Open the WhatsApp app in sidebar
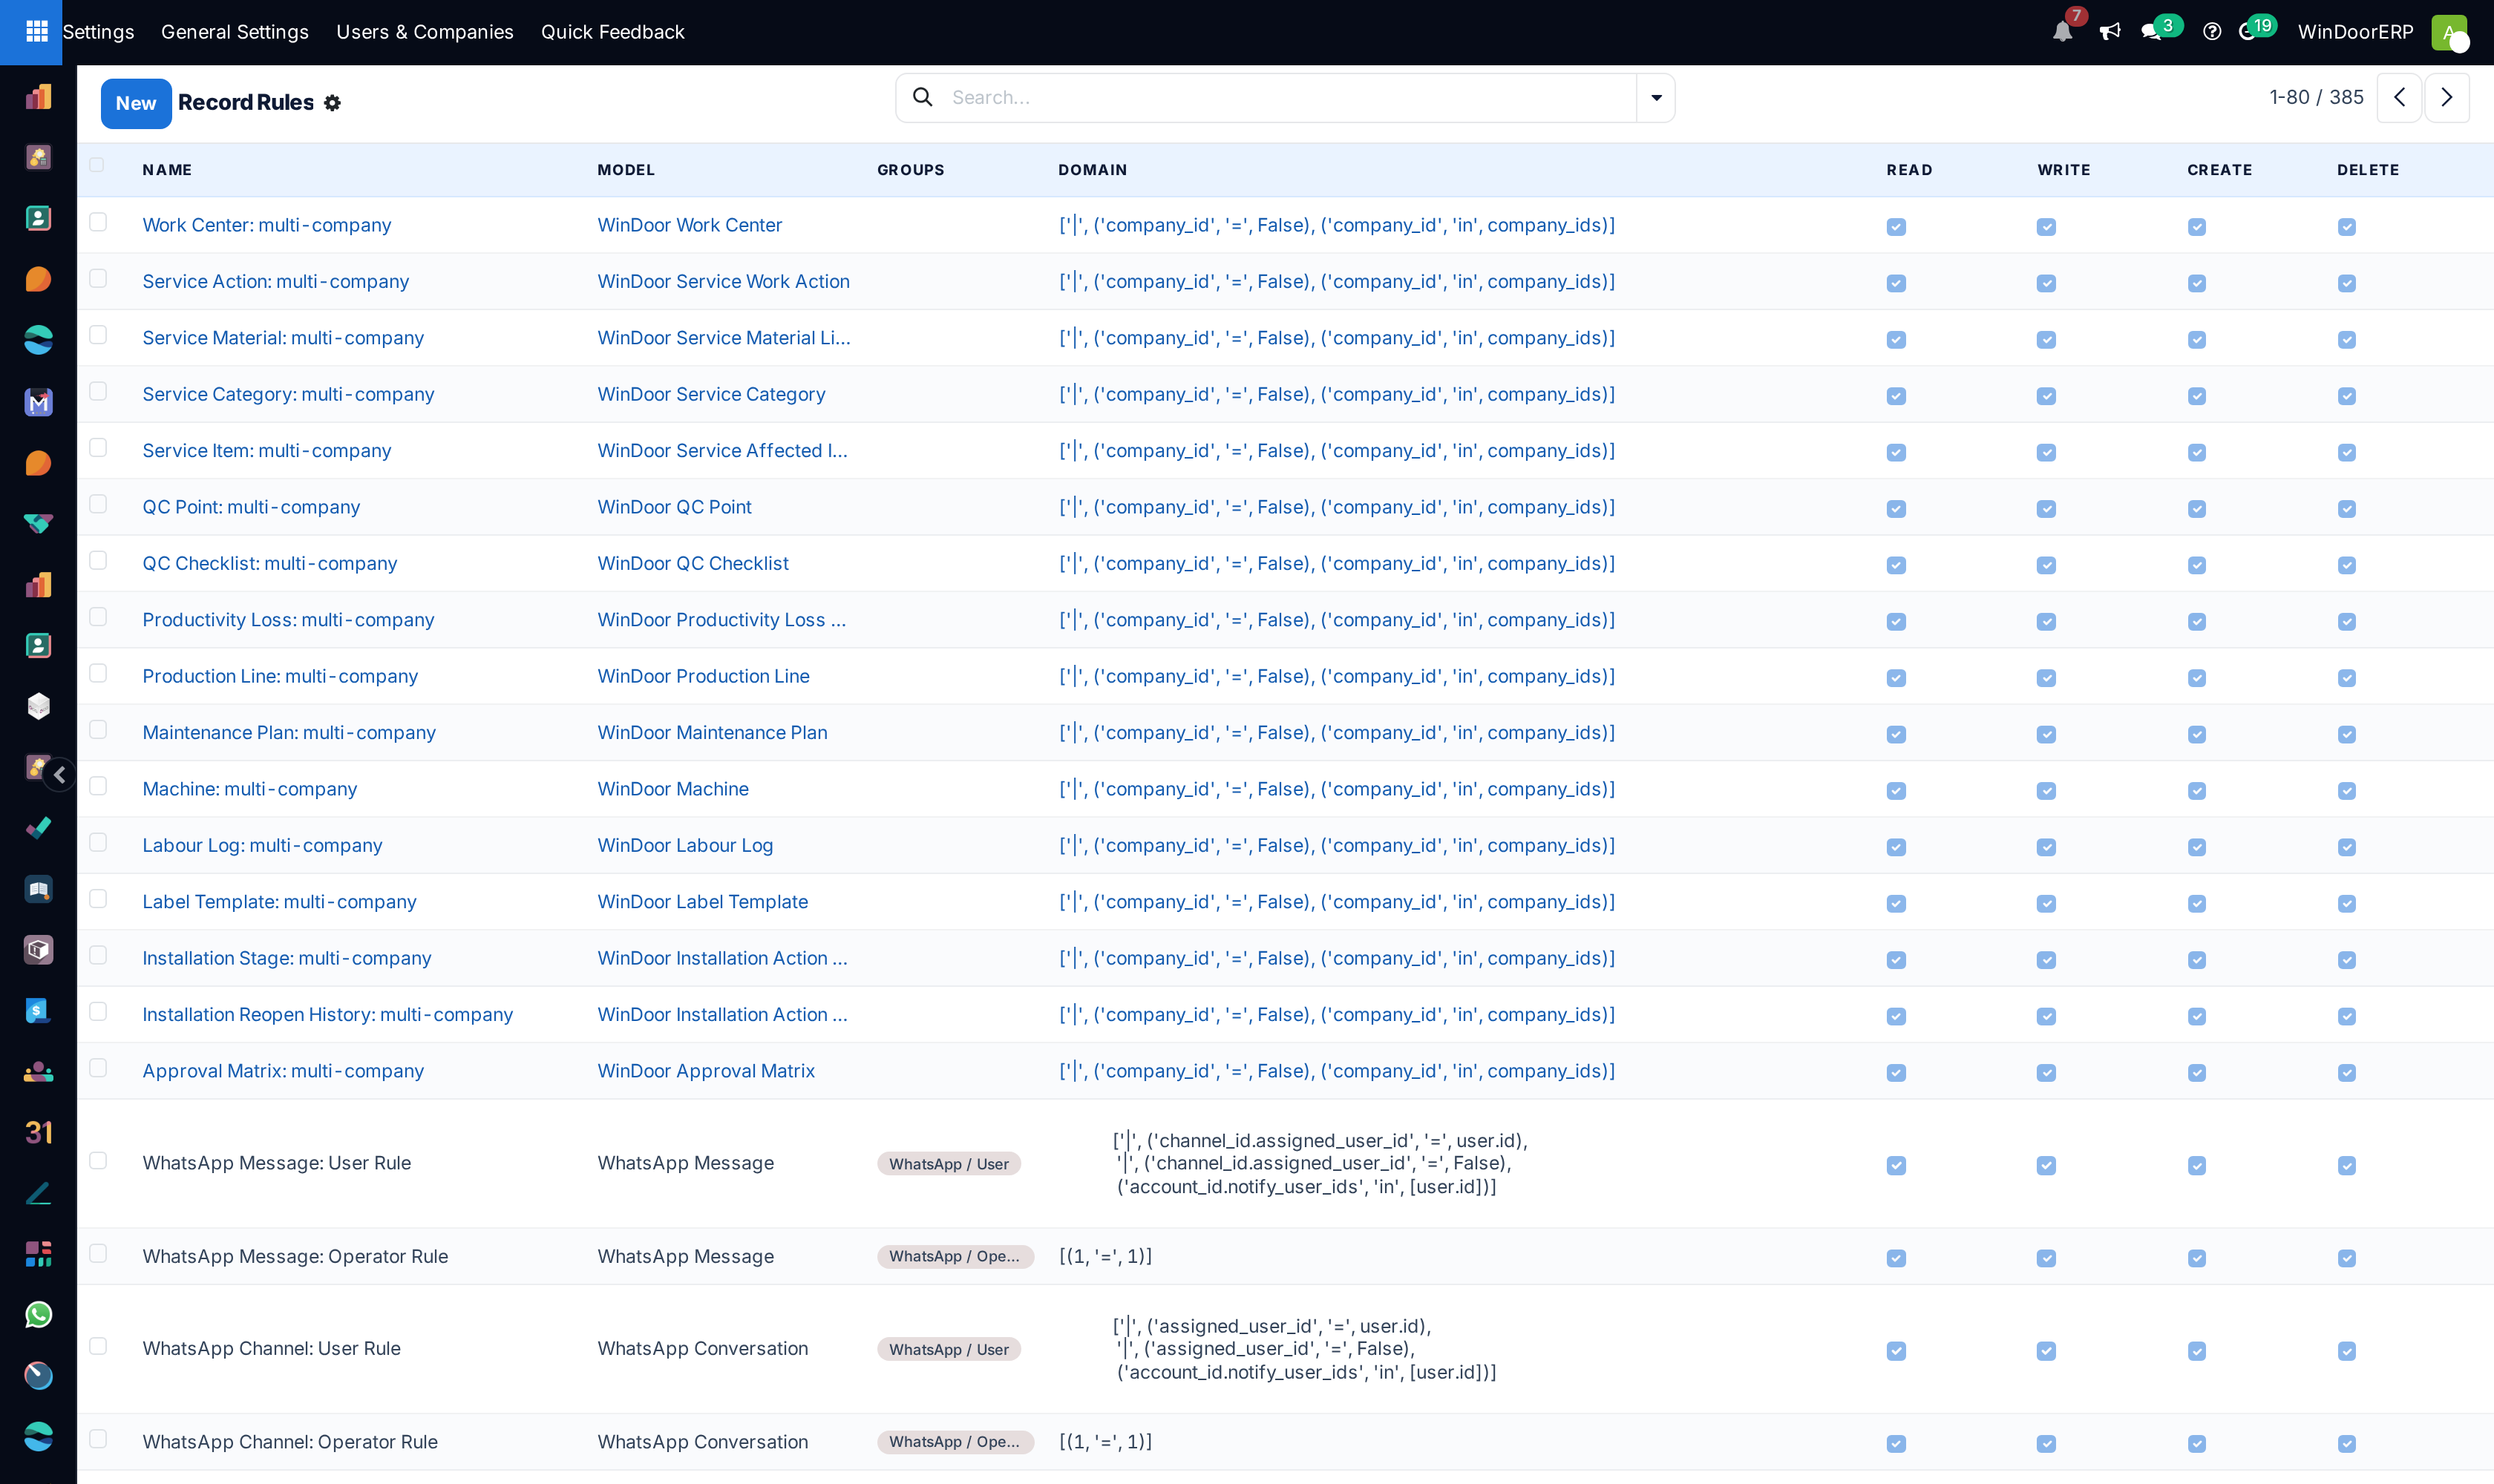Screen dimensions: 2494x1484 (x=38, y=1314)
